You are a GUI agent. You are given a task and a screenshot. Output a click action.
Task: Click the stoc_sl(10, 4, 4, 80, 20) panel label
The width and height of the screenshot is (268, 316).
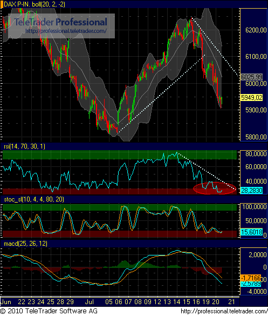(x=34, y=199)
